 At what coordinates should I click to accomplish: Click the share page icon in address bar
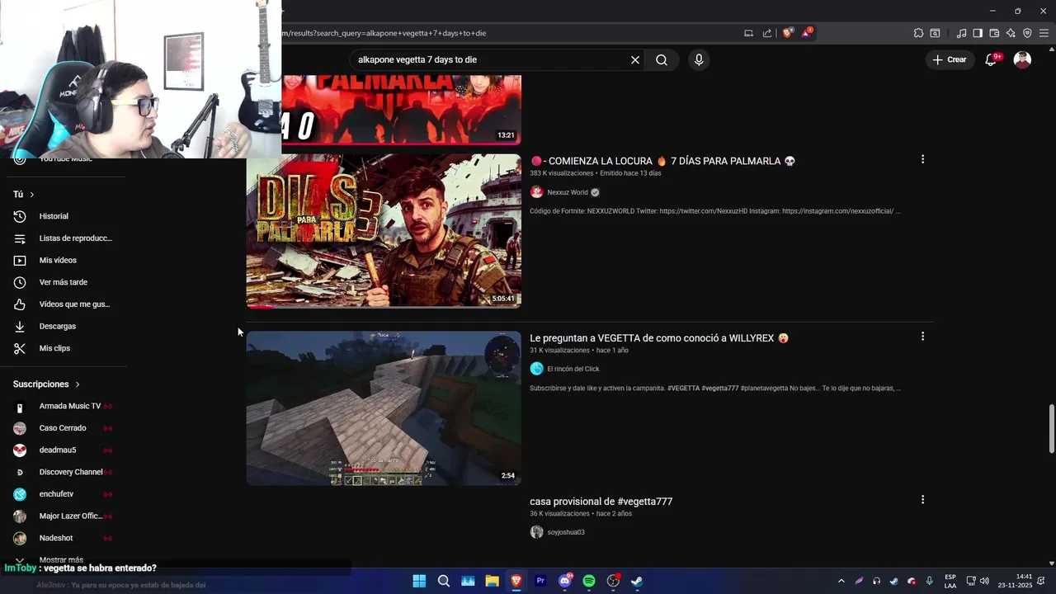tap(767, 33)
